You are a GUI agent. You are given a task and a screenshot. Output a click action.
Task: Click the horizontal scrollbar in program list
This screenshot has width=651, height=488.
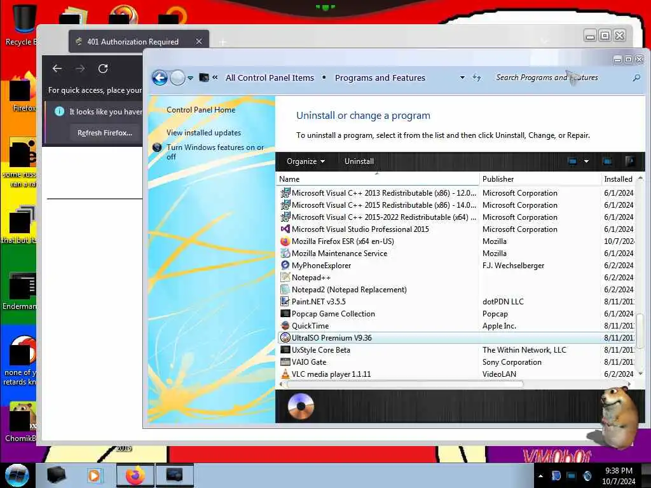point(405,384)
